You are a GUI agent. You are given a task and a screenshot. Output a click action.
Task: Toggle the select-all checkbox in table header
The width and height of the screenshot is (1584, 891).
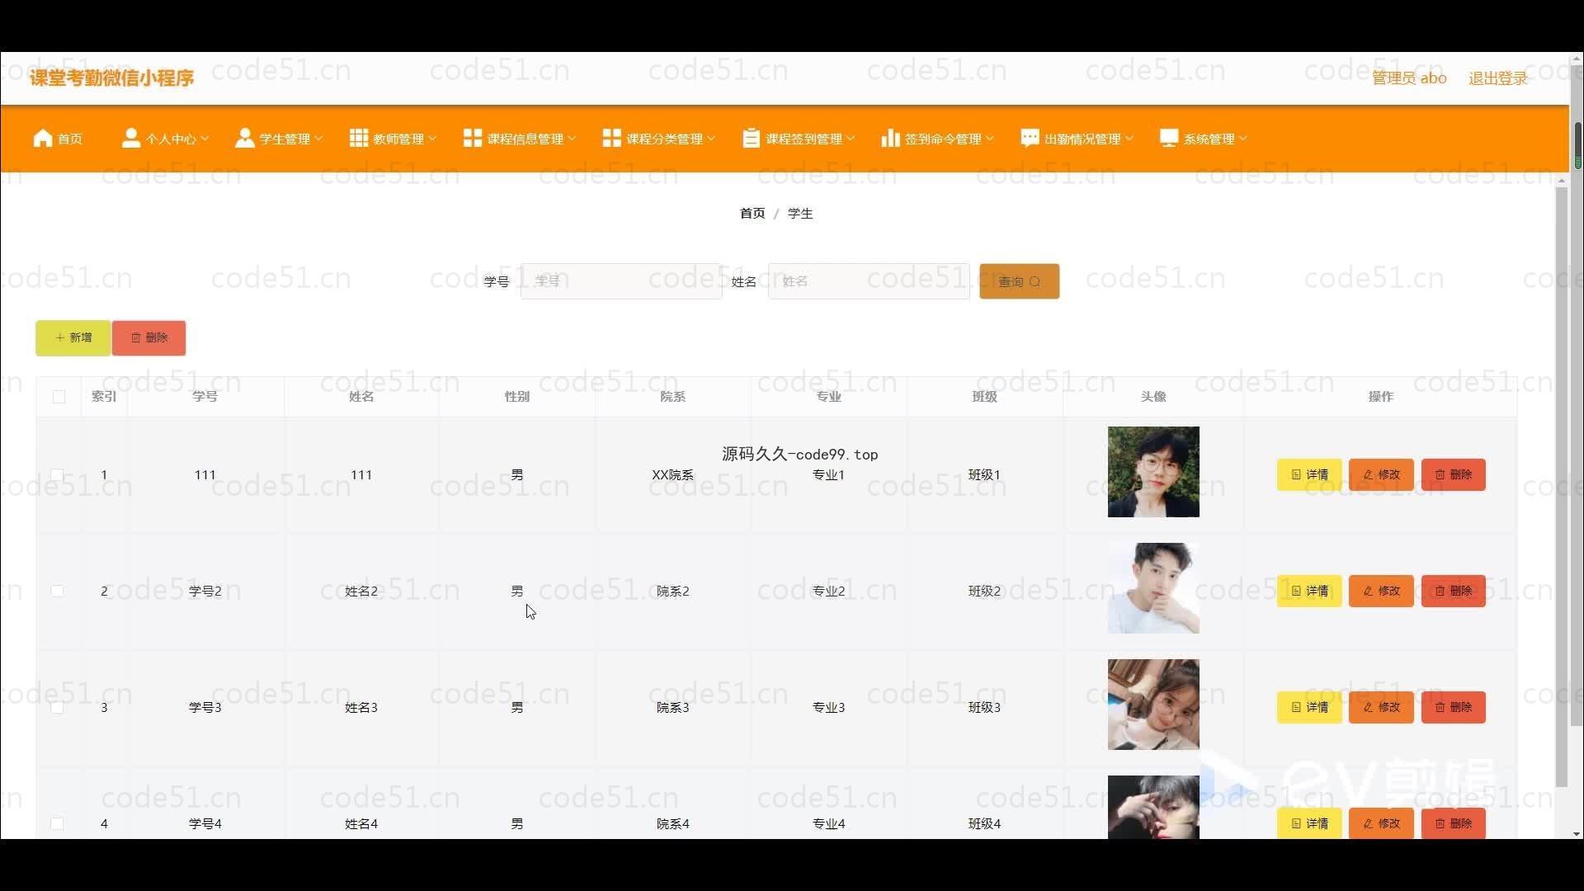(59, 397)
